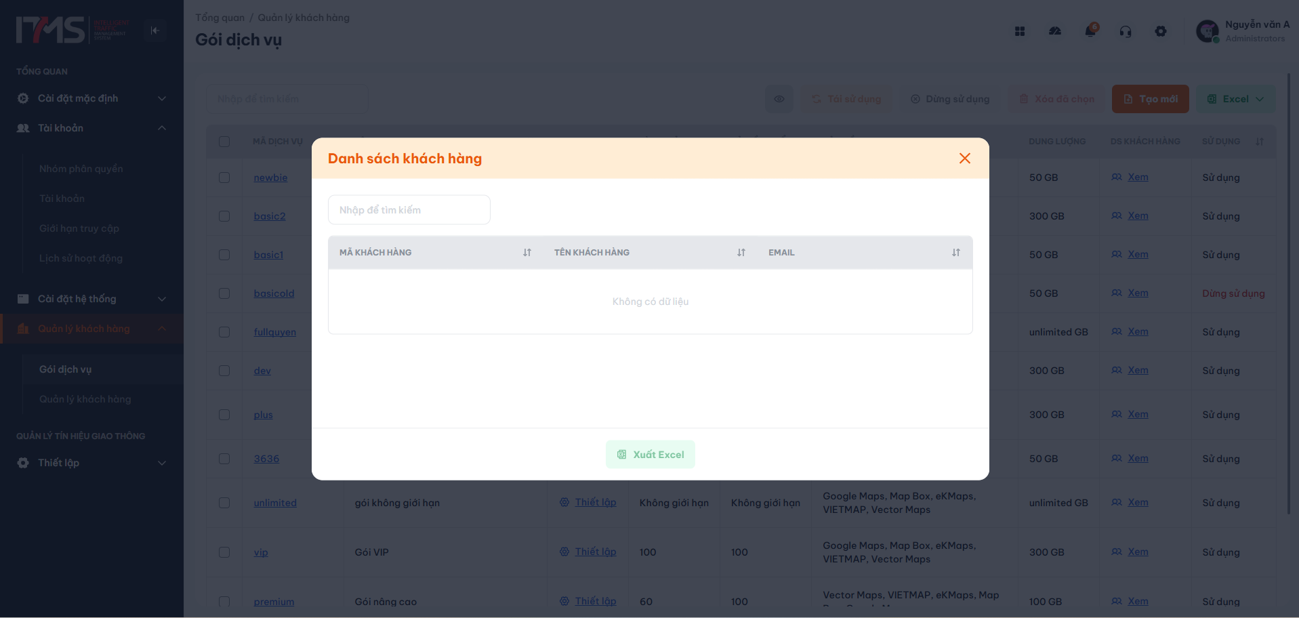Click Tổng quan breadcrumb

220,18
